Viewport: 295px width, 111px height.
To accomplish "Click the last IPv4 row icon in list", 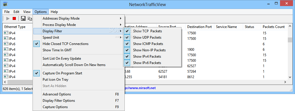I will pos(6,77).
